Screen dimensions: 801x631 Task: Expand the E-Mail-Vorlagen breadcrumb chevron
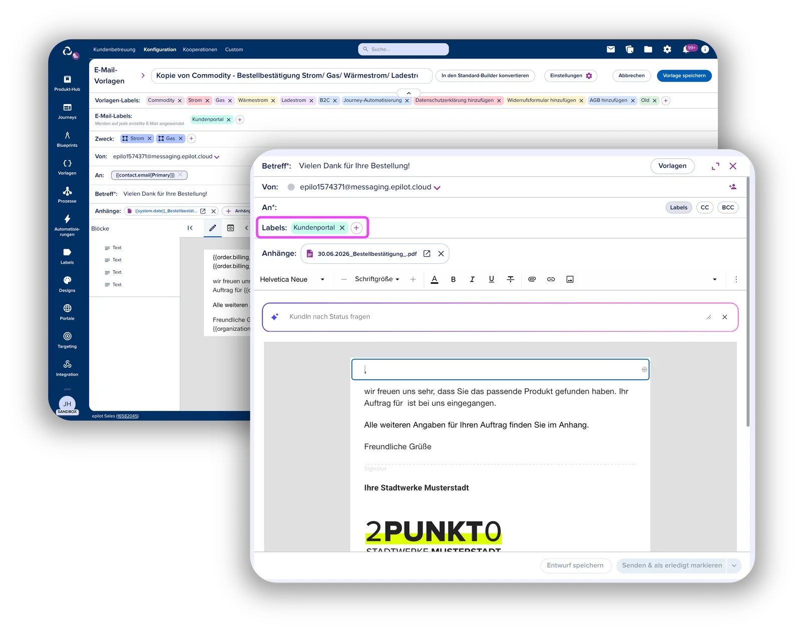point(143,76)
